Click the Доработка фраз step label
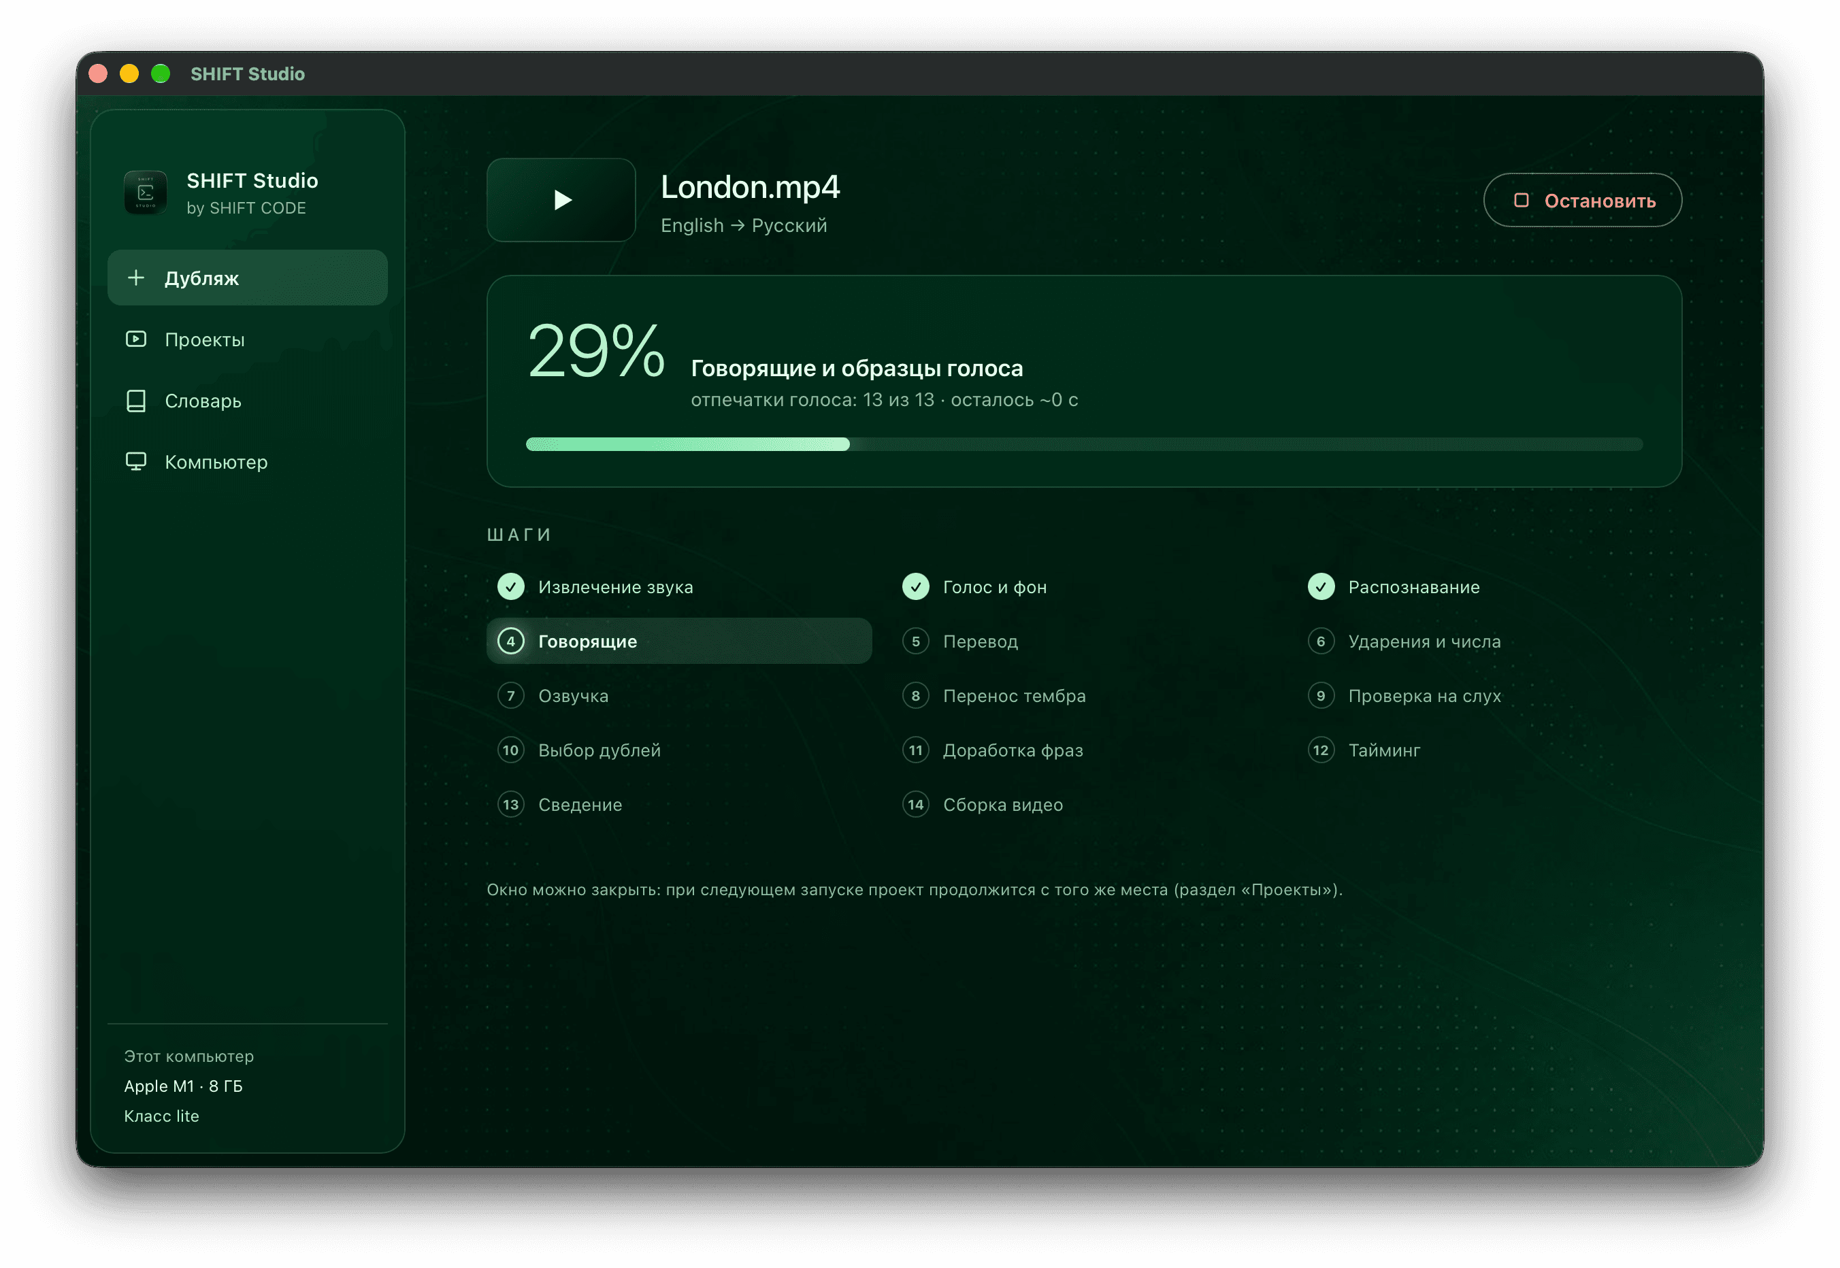Image resolution: width=1840 pixels, height=1268 pixels. [x=1013, y=750]
